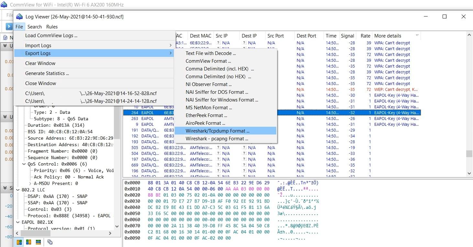Image resolution: width=473 pixels, height=247 pixels.
Task: Export Comma Delimited (no HEX)
Action: pos(225,77)
